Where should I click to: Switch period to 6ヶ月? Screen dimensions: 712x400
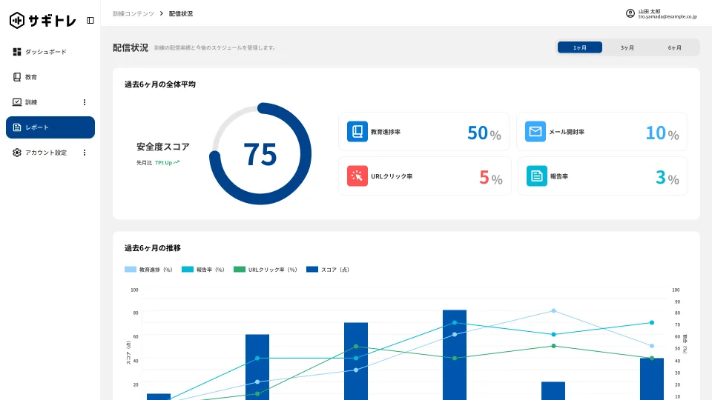pyautogui.click(x=675, y=47)
